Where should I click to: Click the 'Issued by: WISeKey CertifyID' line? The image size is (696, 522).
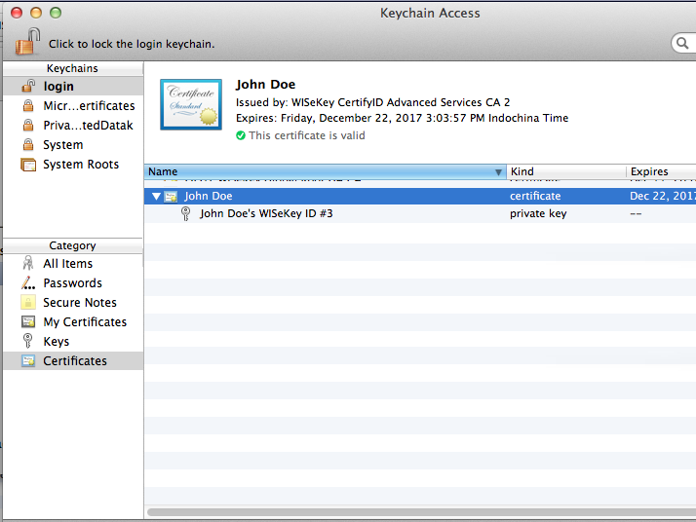[372, 102]
